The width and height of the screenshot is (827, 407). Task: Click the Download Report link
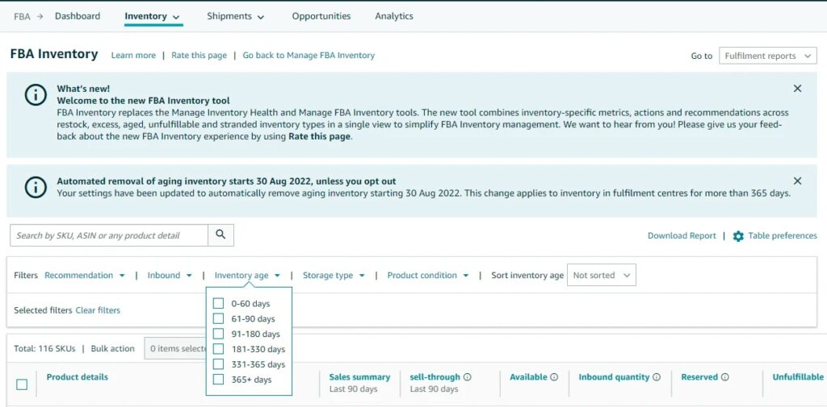[682, 236]
